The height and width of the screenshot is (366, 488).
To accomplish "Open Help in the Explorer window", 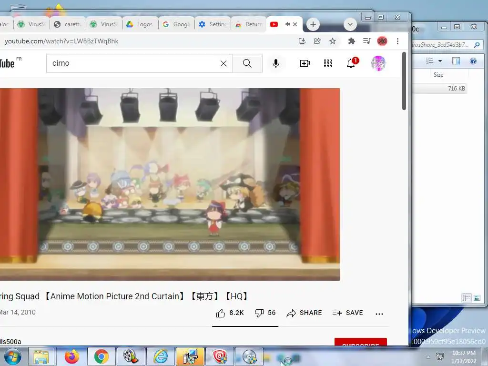I will pos(473,61).
